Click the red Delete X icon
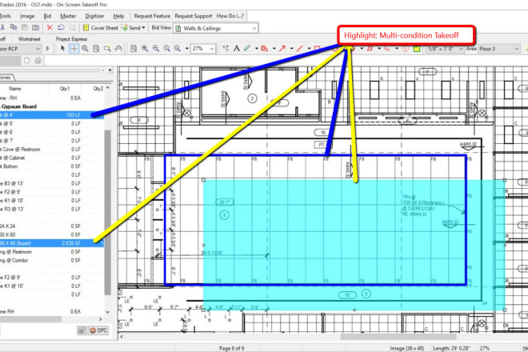The width and height of the screenshot is (528, 352). point(50,28)
